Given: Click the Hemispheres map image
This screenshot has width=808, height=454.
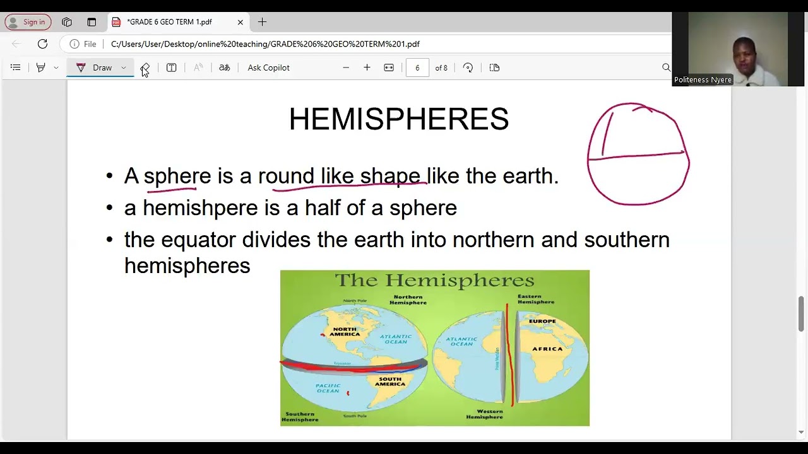Looking at the screenshot, I should pyautogui.click(x=435, y=348).
